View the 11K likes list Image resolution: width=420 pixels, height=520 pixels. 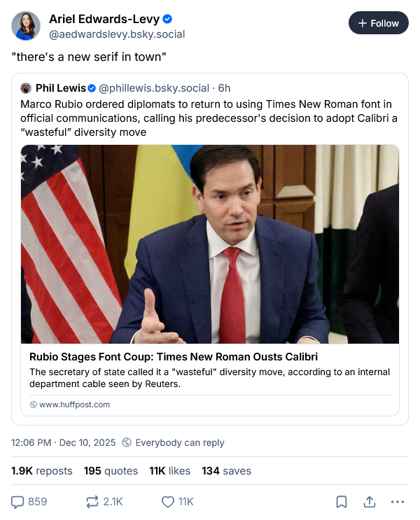169,471
